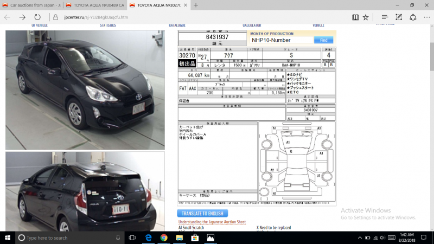434x244 pixels.
Task: Open Google Chrome from taskbar
Action: [x=164, y=237]
